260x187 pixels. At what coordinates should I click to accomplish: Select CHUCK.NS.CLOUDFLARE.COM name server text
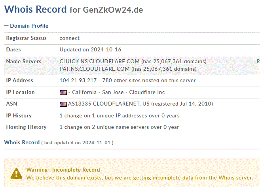(99, 62)
